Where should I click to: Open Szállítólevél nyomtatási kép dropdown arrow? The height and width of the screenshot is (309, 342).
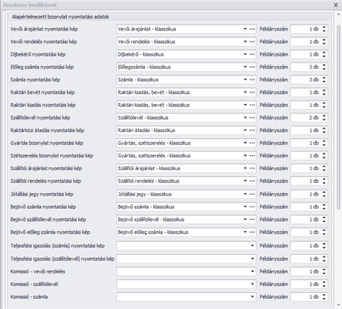pyautogui.click(x=245, y=118)
